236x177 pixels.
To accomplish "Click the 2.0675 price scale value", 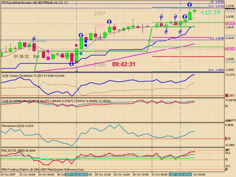I will point(230,28).
